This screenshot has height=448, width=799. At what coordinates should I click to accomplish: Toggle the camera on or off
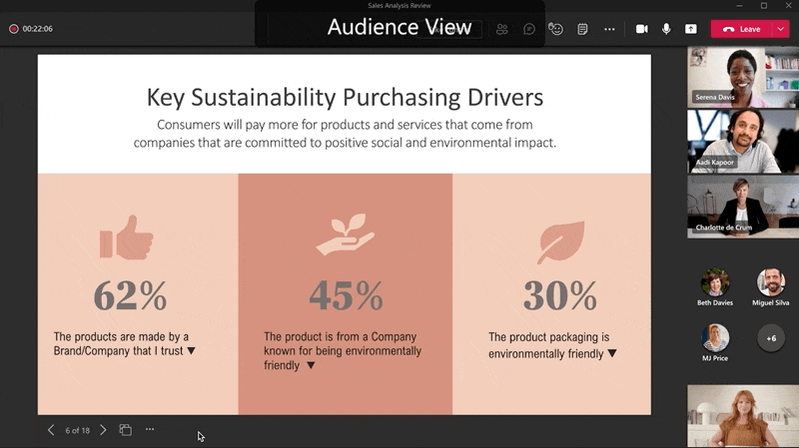coord(642,29)
